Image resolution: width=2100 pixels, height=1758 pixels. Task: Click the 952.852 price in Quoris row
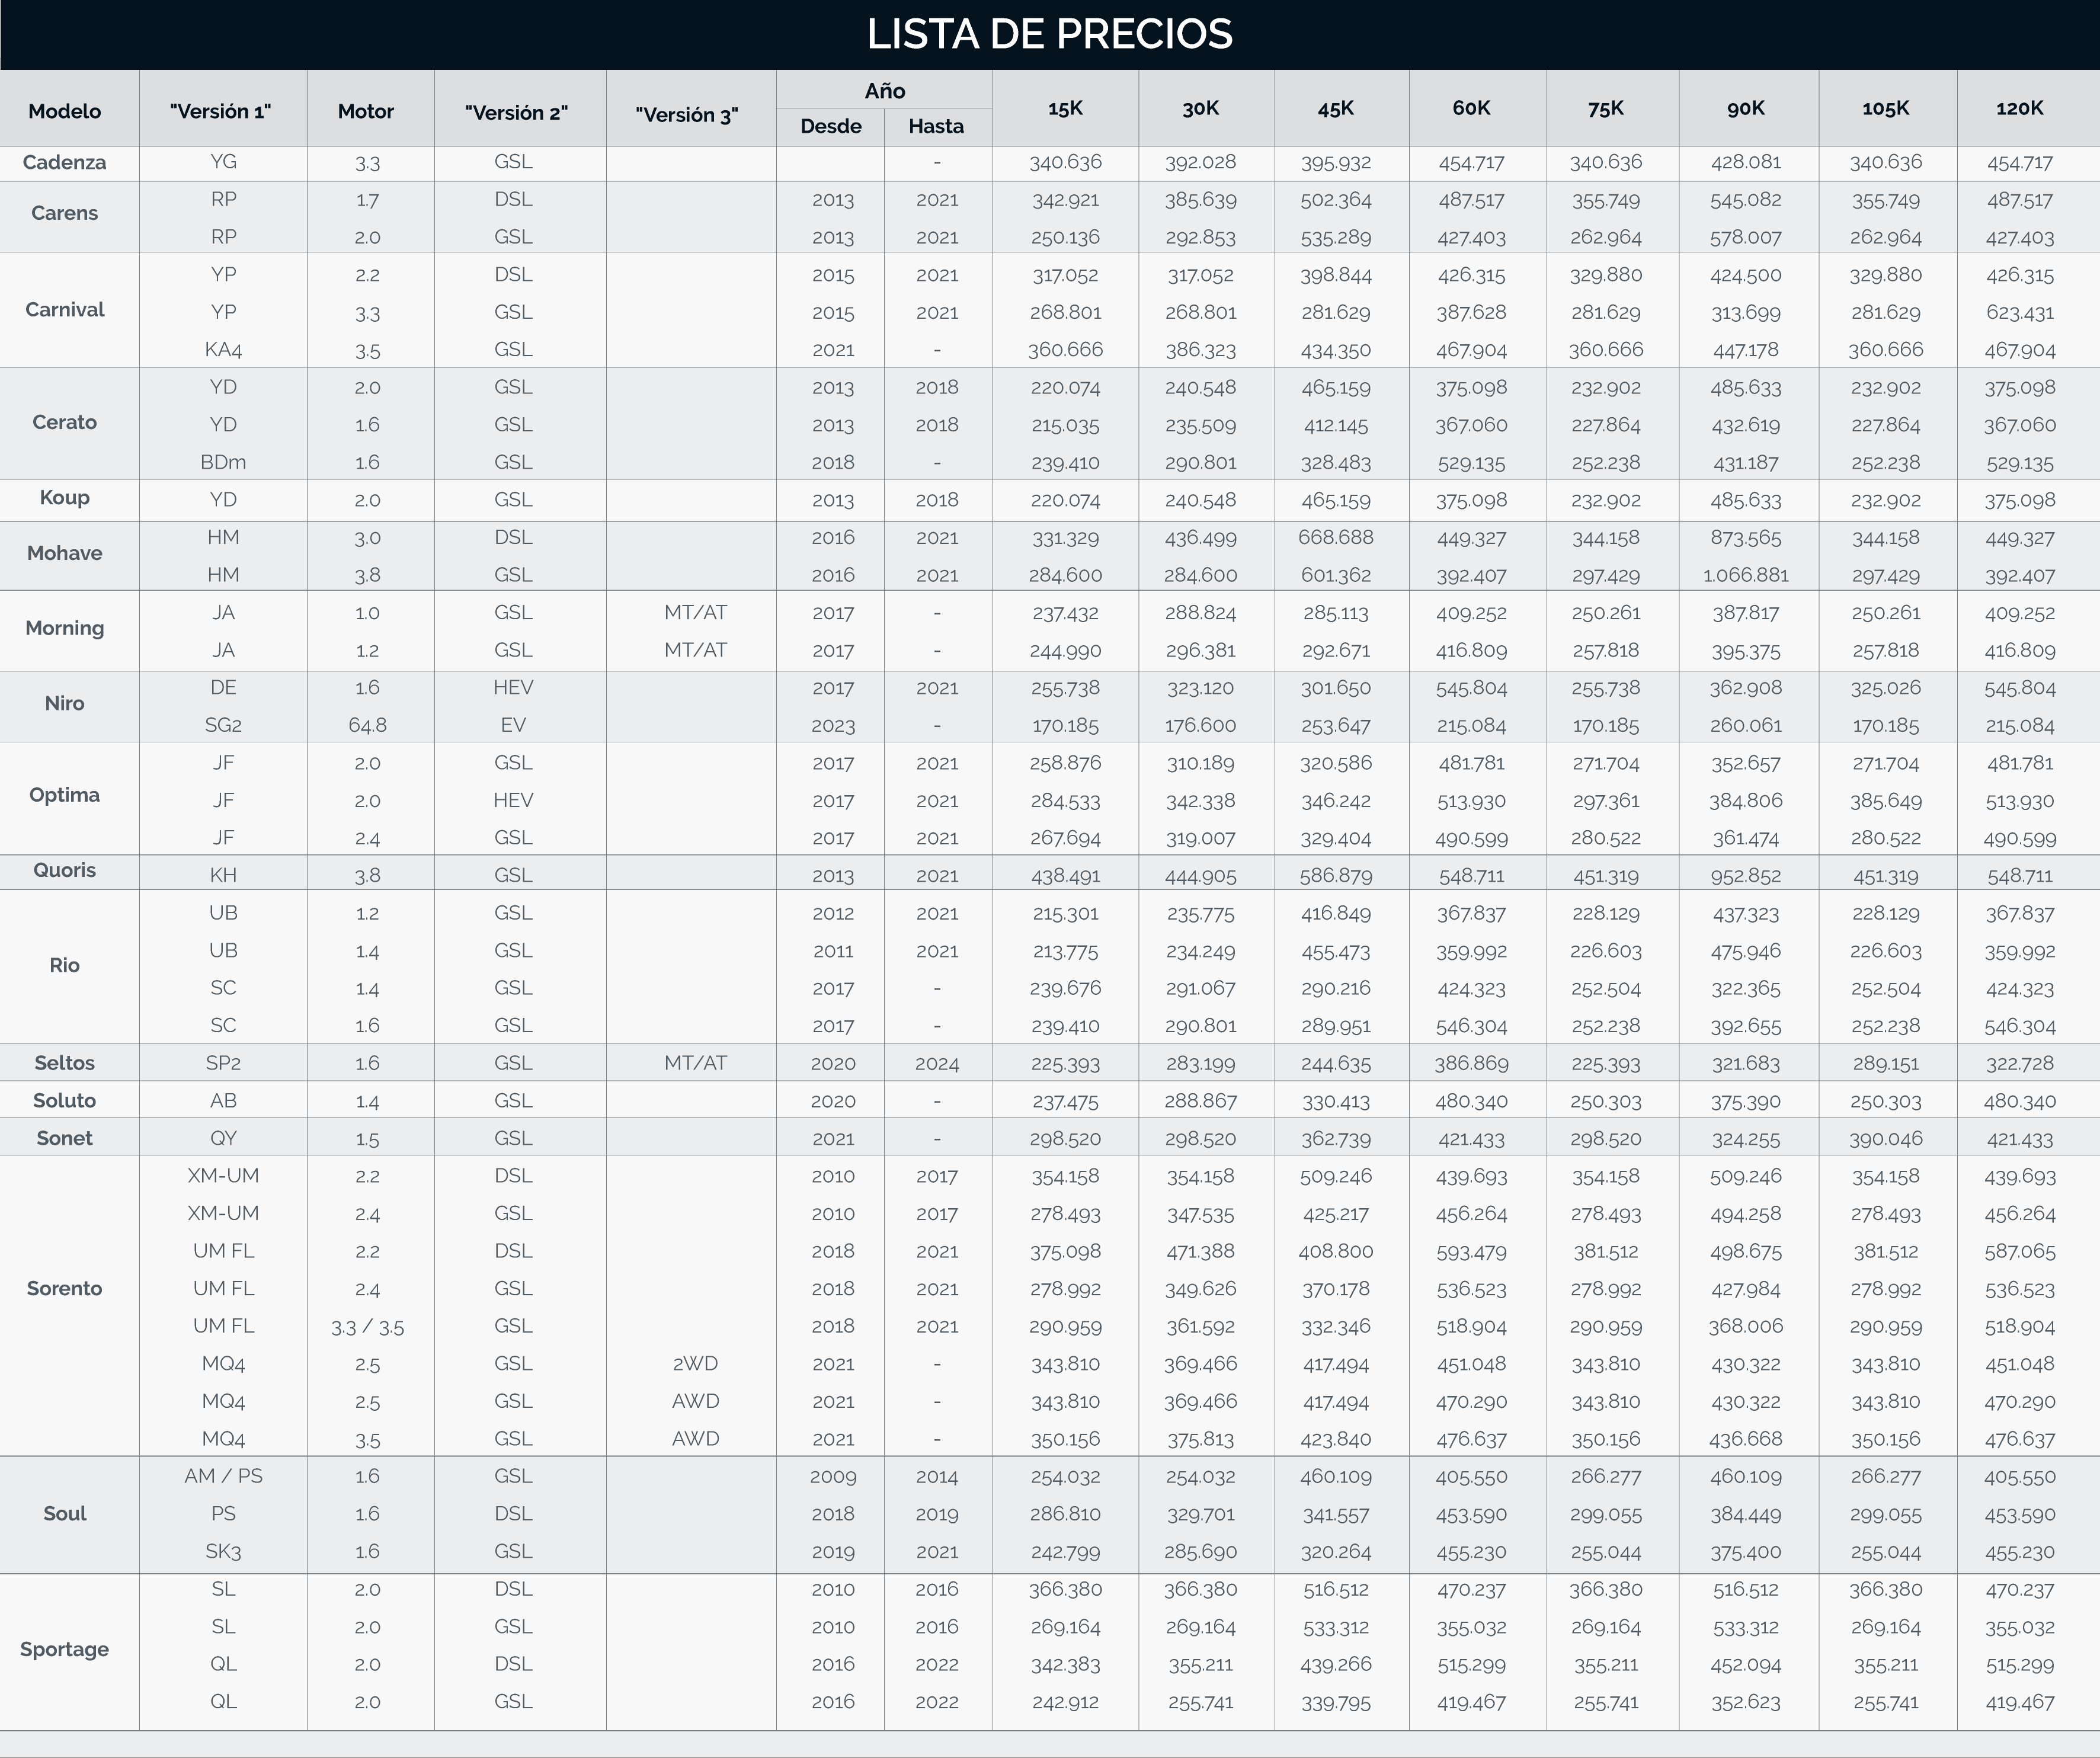pyautogui.click(x=1746, y=876)
